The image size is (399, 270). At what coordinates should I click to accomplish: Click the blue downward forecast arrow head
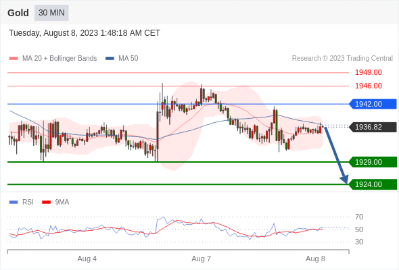[344, 180]
